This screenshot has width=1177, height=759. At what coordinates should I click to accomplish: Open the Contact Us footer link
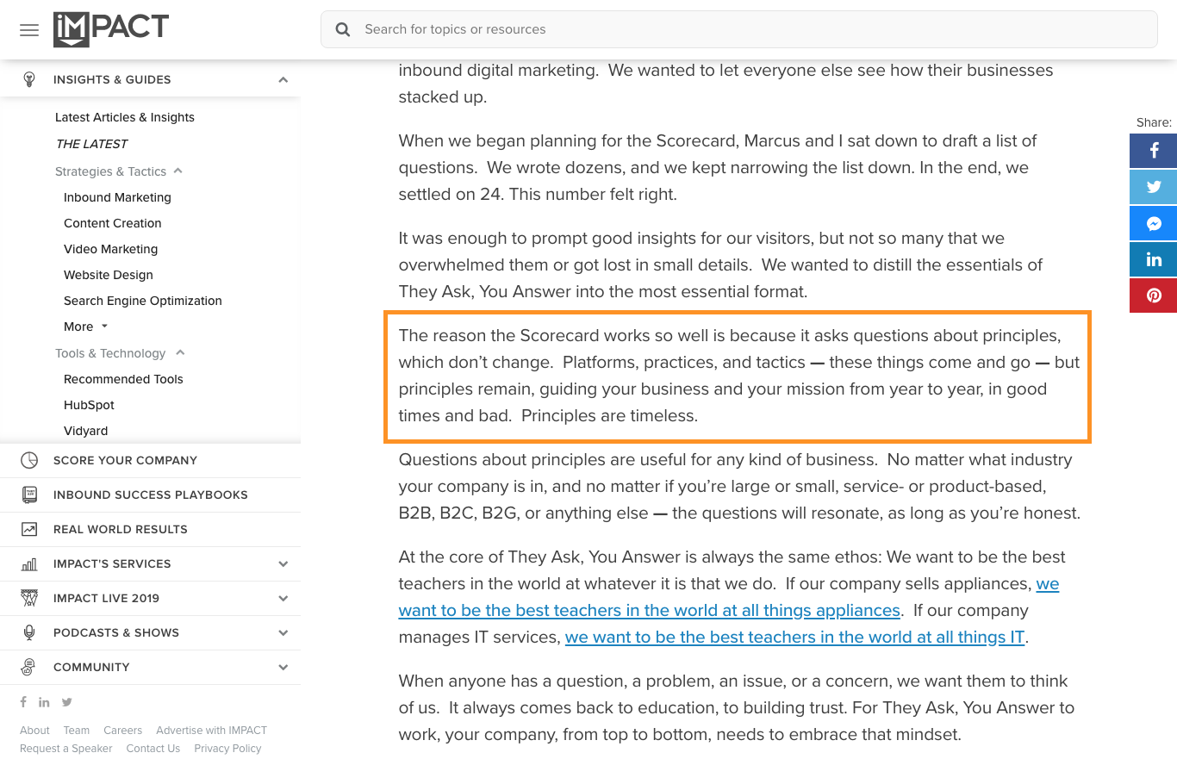click(153, 748)
